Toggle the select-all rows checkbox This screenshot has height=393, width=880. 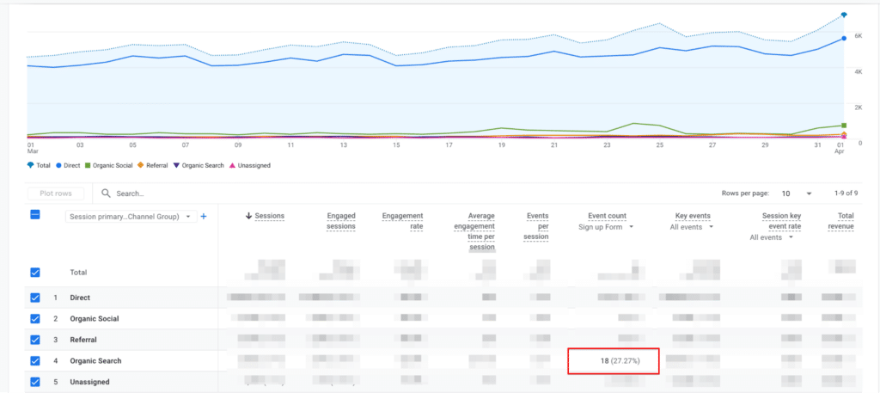(x=34, y=215)
